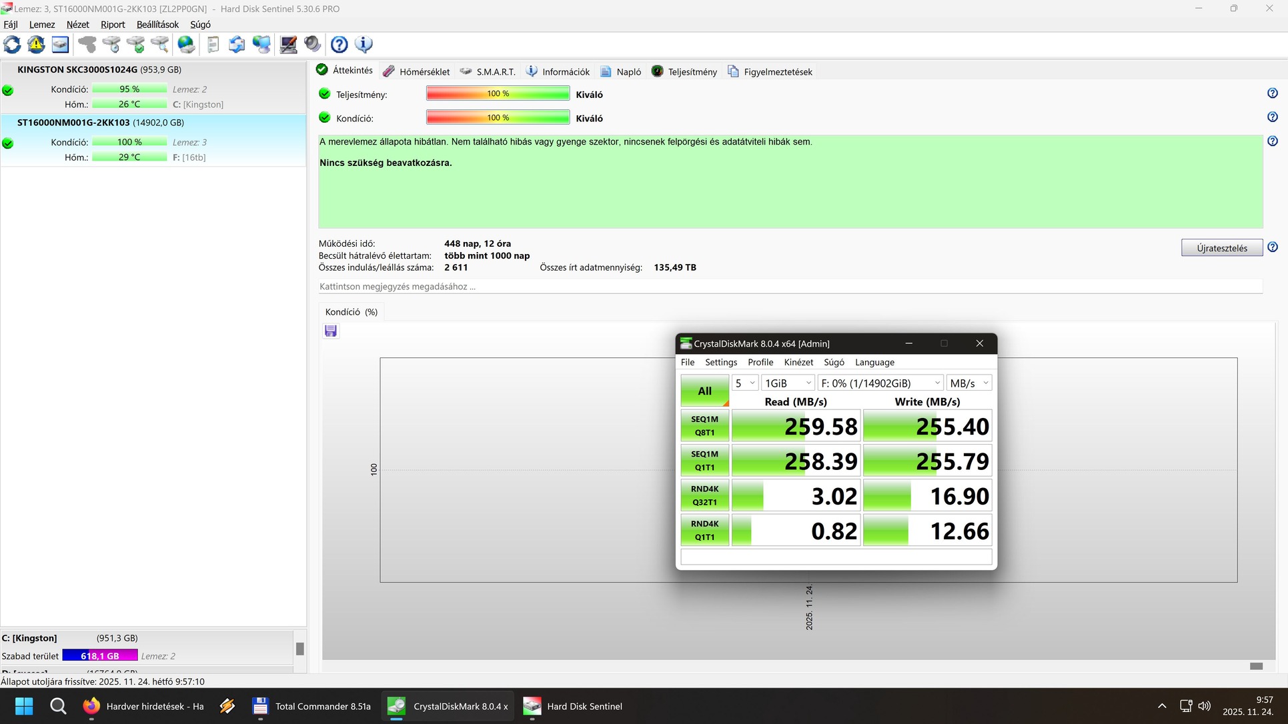Click the help icon beside Teljesítmény bar
Screen dimensions: 1288x724
1272,93
